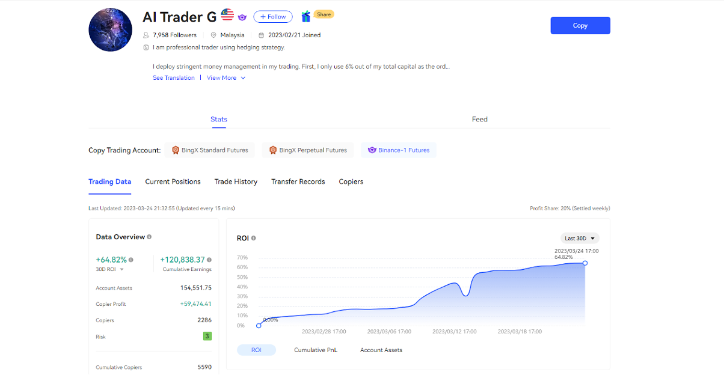Click the Malaysia flag icon by the name
Viewport: 724px width, 375px height.
[x=227, y=14]
